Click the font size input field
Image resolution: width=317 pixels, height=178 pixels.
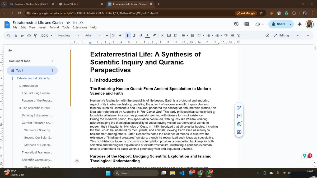coord(114,36)
